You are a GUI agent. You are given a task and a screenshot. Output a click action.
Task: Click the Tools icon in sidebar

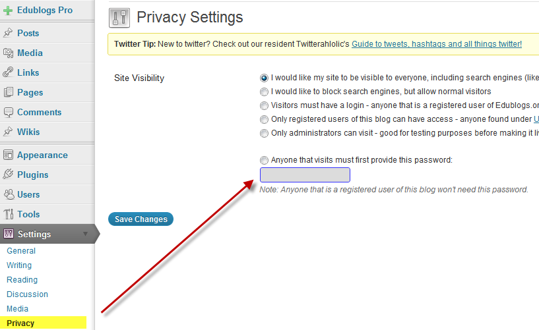[x=8, y=214]
